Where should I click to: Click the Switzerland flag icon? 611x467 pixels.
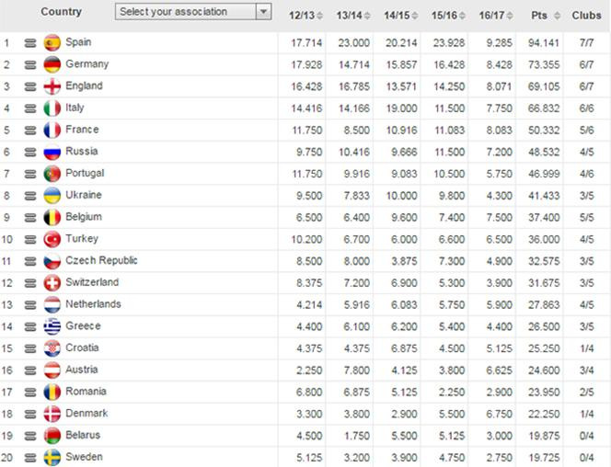click(52, 283)
